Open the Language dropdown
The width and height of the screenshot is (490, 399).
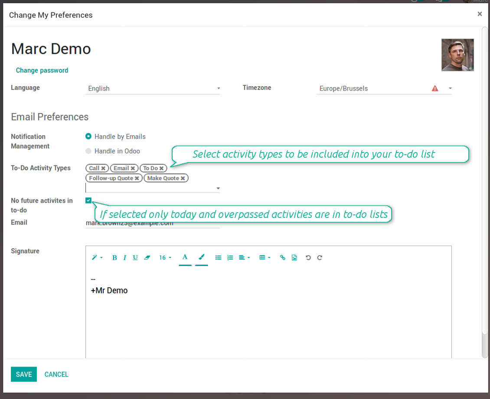pyautogui.click(x=153, y=88)
